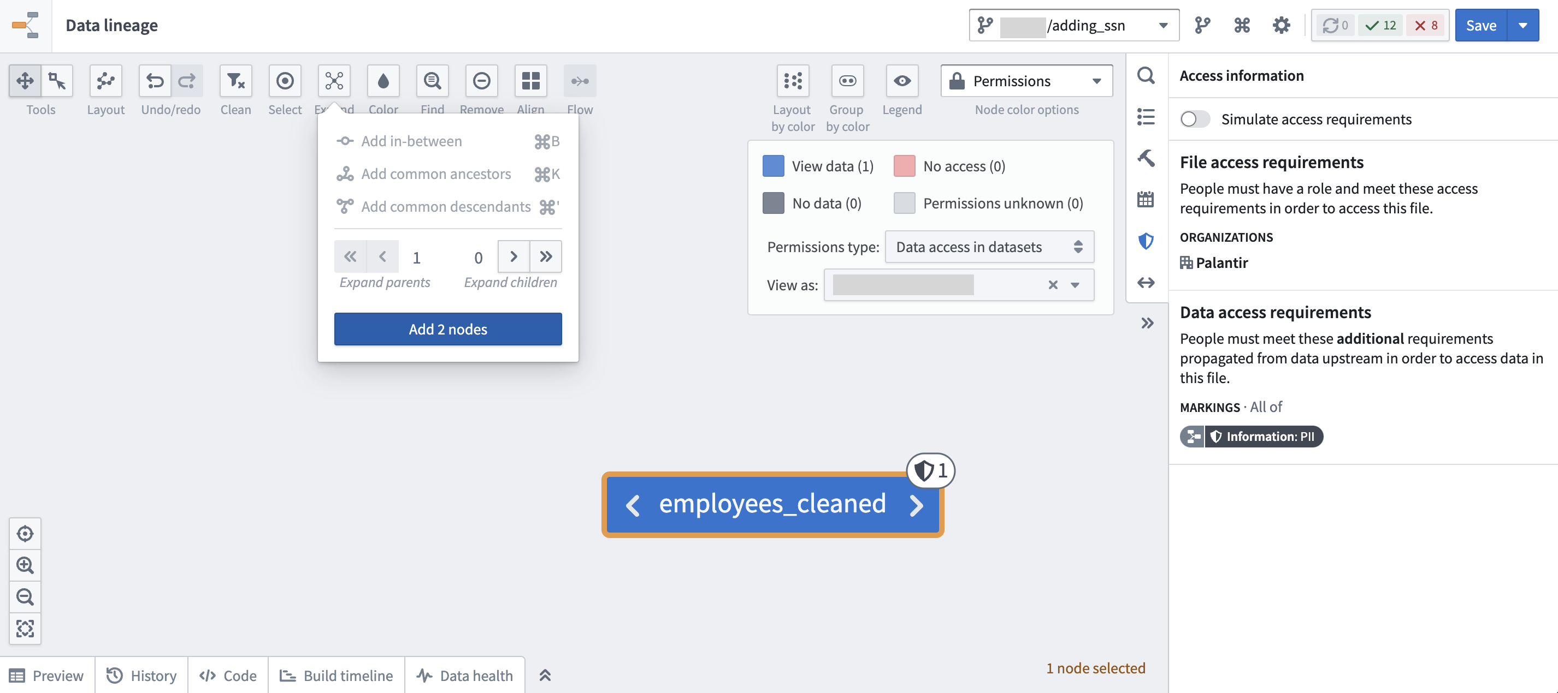Click the Save button

click(1480, 25)
